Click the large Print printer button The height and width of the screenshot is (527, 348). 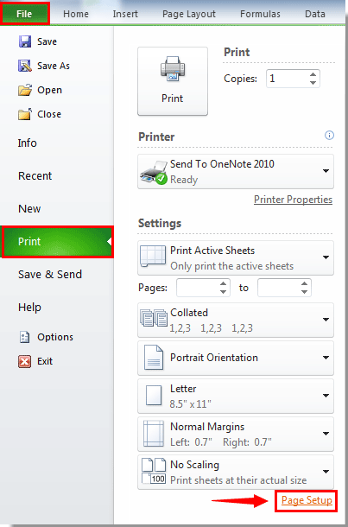pos(173,81)
